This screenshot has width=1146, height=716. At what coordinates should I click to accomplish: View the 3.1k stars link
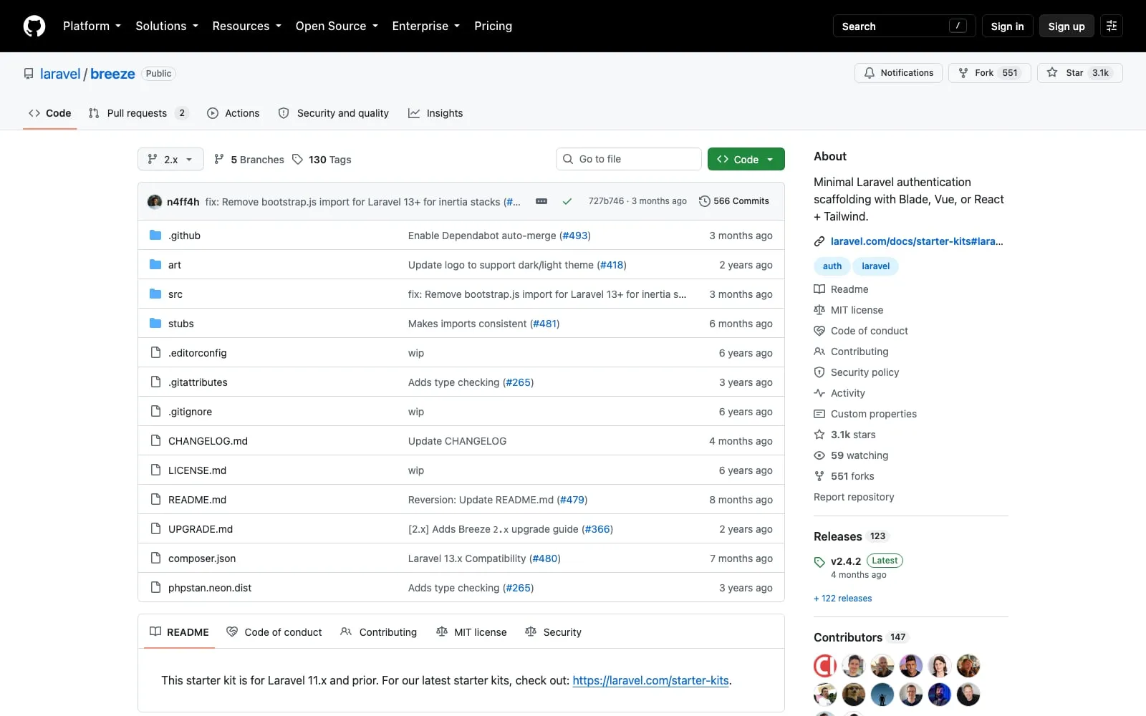point(844,435)
